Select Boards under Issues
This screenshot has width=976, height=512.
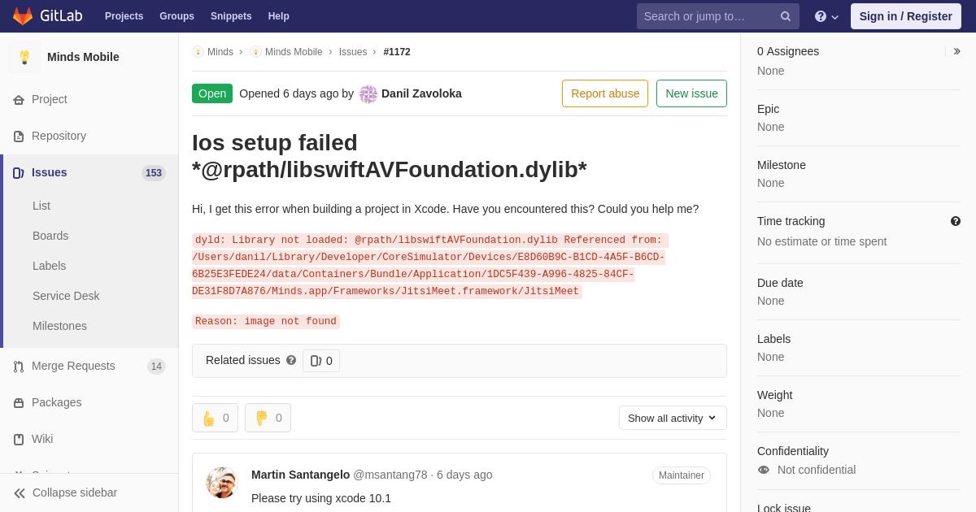click(50, 236)
